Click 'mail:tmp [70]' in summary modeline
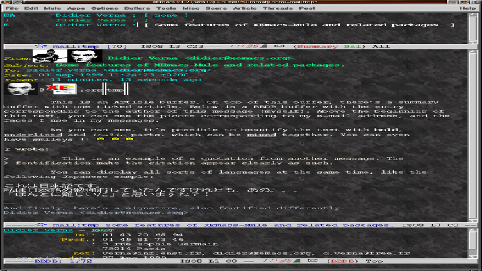Viewport: 482px width, 271px height. click(x=90, y=47)
